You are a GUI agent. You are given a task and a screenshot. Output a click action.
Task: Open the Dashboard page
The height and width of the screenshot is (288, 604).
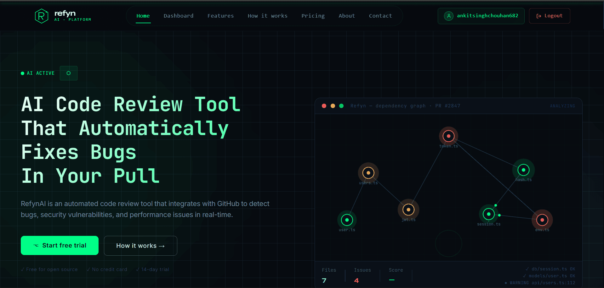[x=178, y=16]
